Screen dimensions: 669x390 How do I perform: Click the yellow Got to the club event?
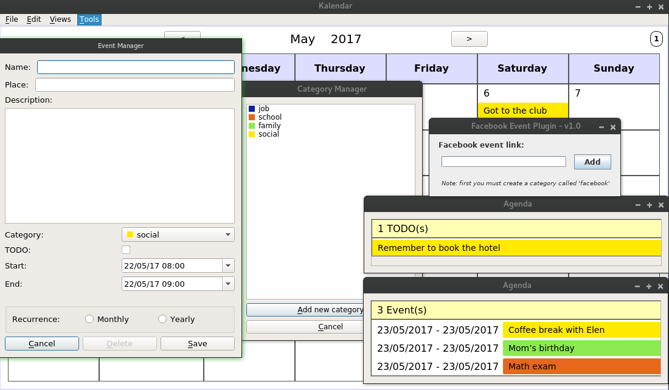click(x=522, y=110)
